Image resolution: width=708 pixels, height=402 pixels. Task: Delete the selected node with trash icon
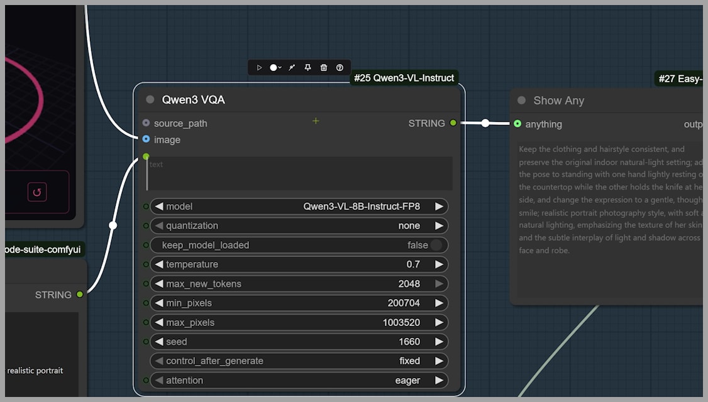click(x=324, y=68)
